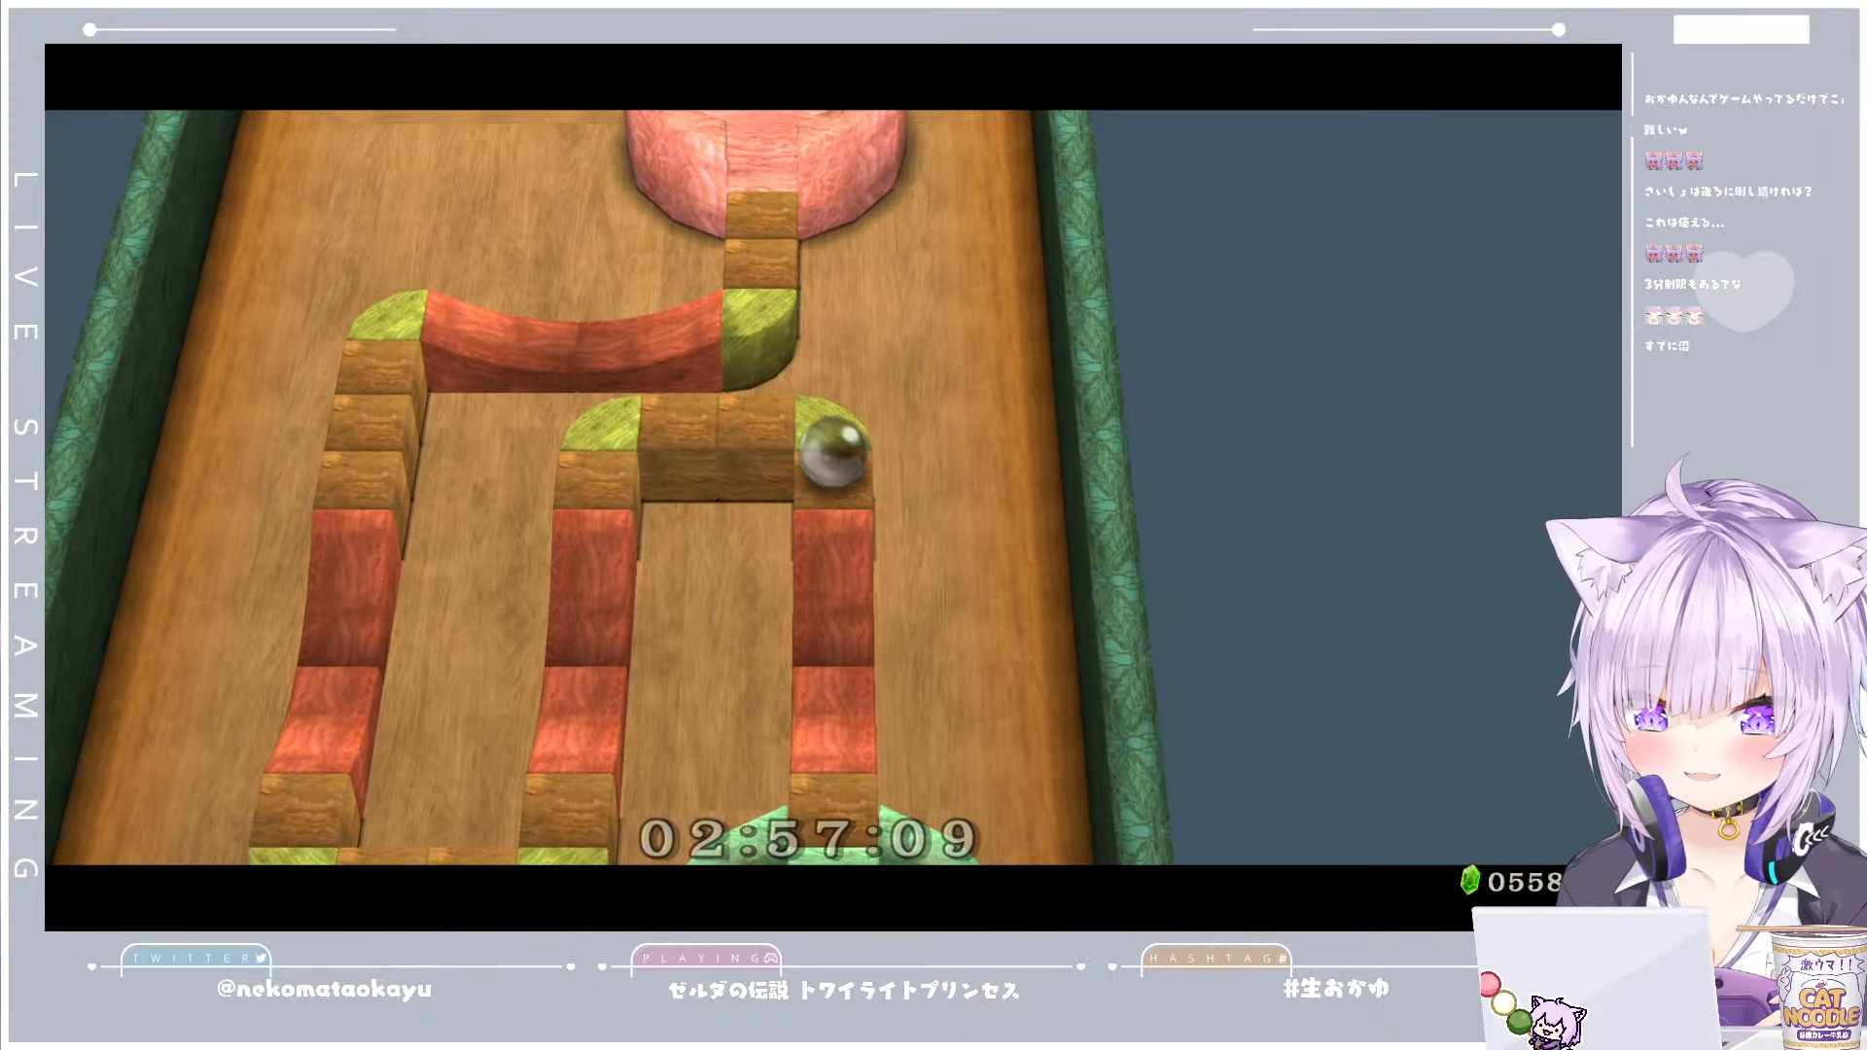Click the chat message 3分制限もあるでな
The height and width of the screenshot is (1050, 1867).
click(1692, 284)
